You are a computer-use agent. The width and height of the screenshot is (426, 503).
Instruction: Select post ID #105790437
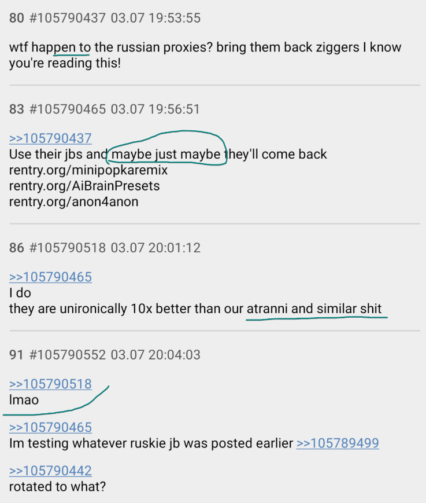pyautogui.click(x=67, y=18)
